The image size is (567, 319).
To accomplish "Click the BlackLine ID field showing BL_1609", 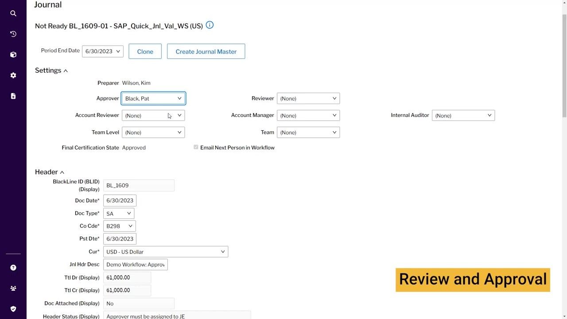I will (x=139, y=185).
